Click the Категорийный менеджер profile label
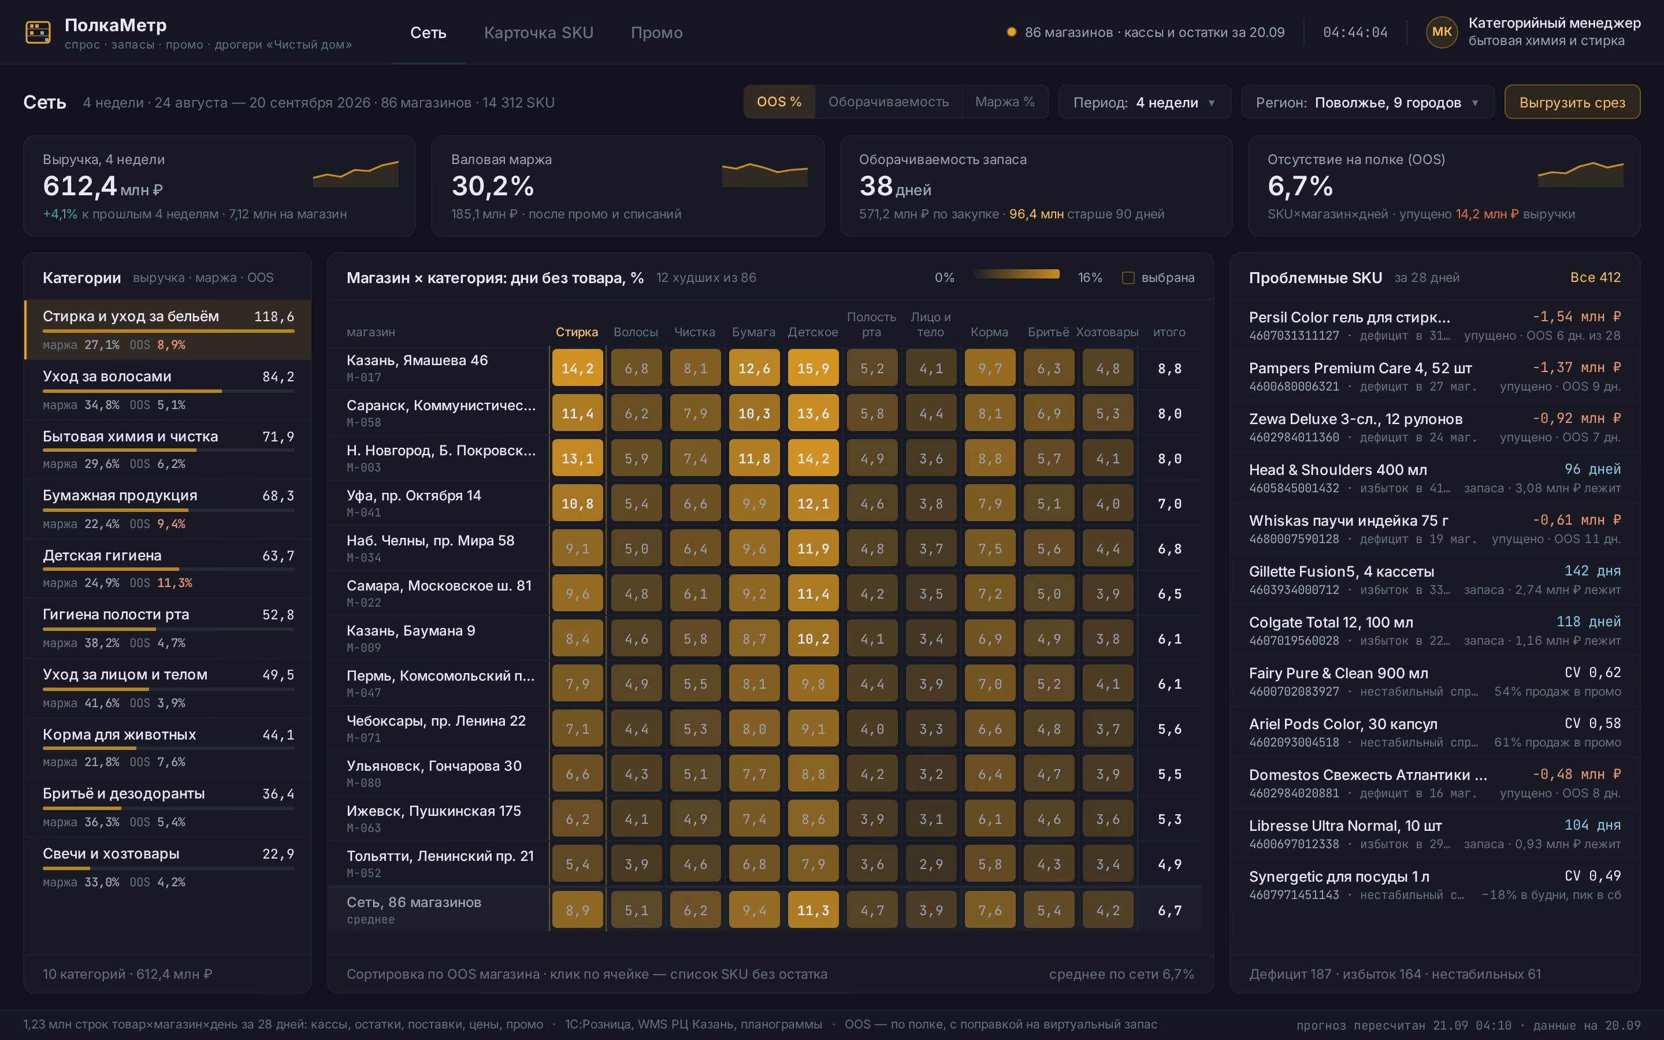Screen dimensions: 1664x1040 pos(1554,23)
